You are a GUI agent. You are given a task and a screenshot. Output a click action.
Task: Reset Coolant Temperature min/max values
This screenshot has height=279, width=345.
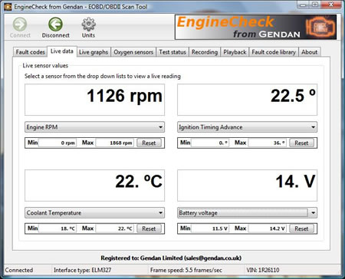pos(149,228)
